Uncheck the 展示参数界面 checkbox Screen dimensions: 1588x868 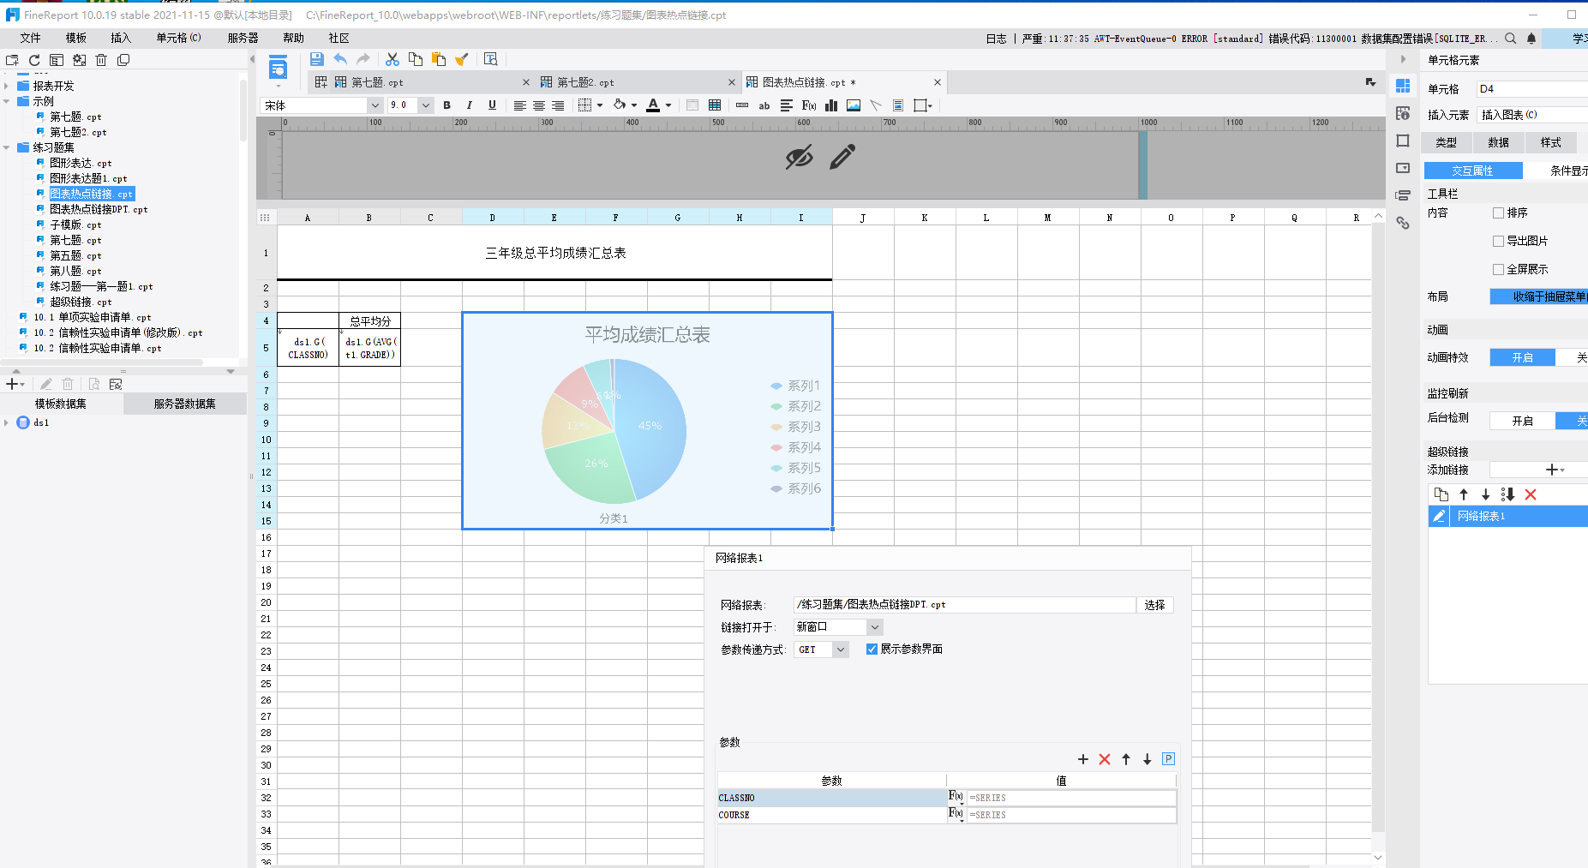[872, 650]
